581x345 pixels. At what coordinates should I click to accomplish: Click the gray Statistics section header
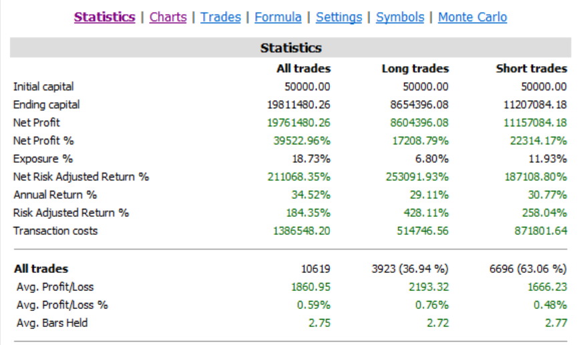(290, 48)
